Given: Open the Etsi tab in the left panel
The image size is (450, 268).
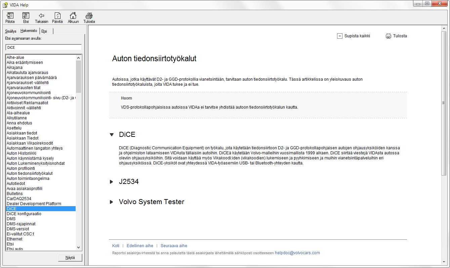Looking at the screenshot, I should (44, 31).
